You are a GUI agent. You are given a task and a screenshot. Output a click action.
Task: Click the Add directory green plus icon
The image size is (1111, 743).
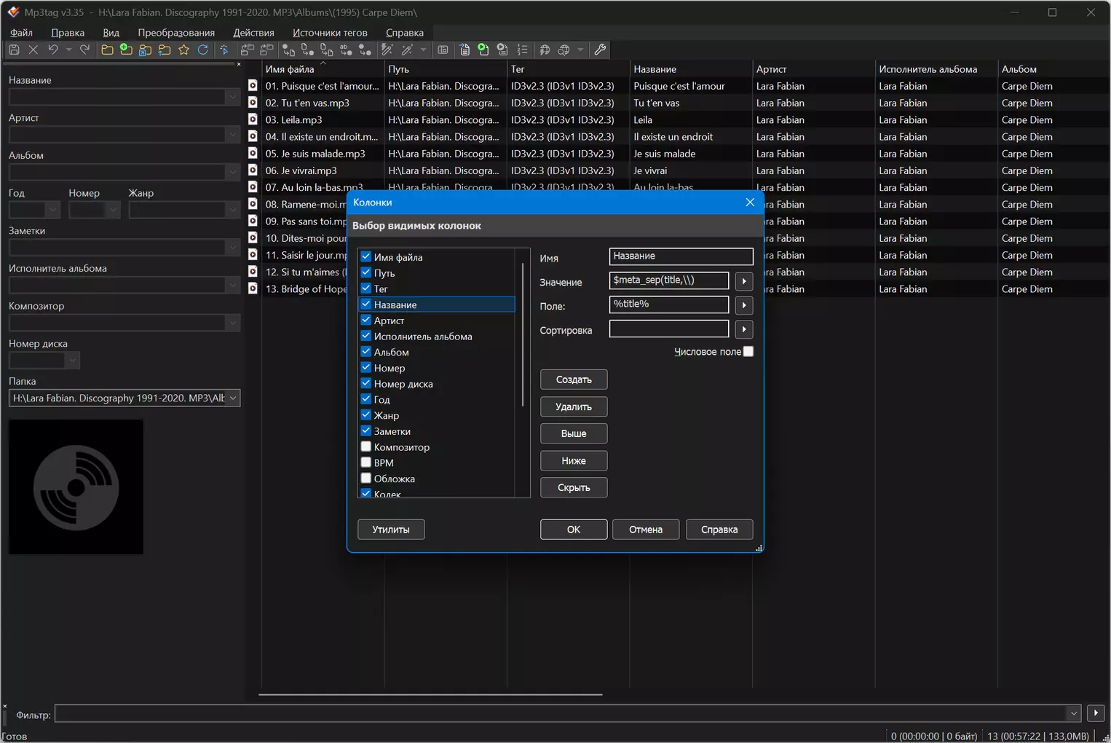(126, 50)
